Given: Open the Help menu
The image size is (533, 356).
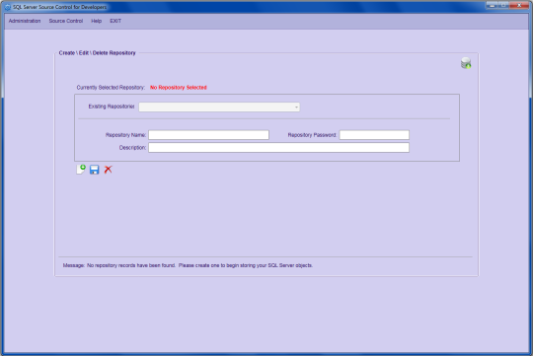Looking at the screenshot, I should (96, 21).
